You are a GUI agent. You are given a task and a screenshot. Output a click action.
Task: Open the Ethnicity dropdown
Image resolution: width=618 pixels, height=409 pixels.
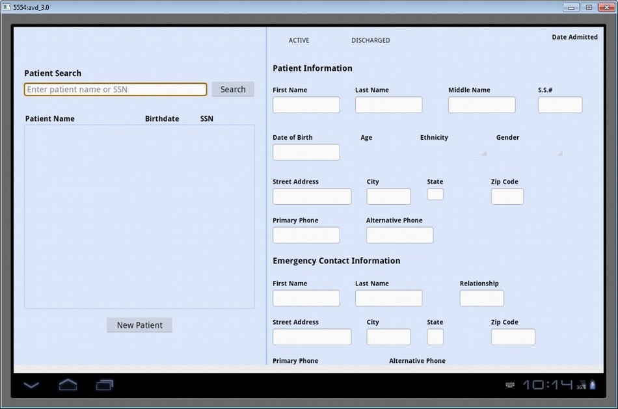[453, 152]
